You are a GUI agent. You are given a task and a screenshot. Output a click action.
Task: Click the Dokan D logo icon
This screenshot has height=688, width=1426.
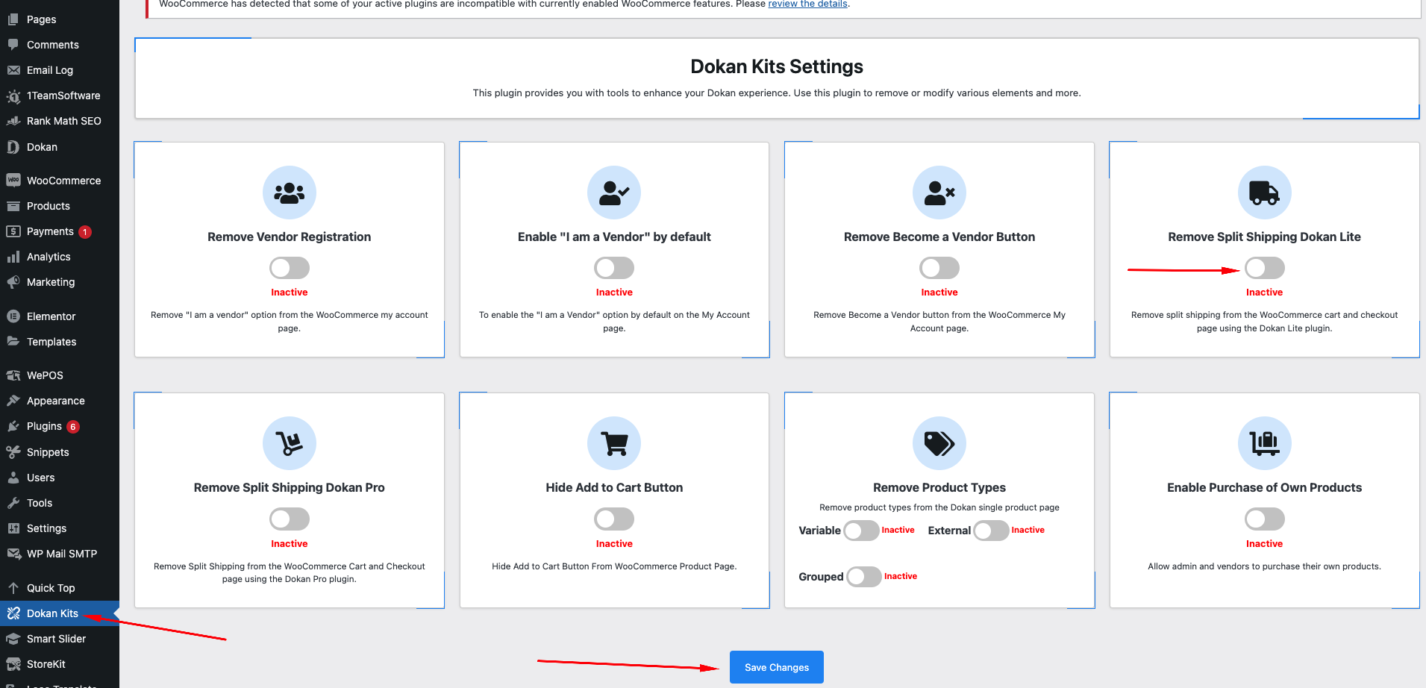13,147
